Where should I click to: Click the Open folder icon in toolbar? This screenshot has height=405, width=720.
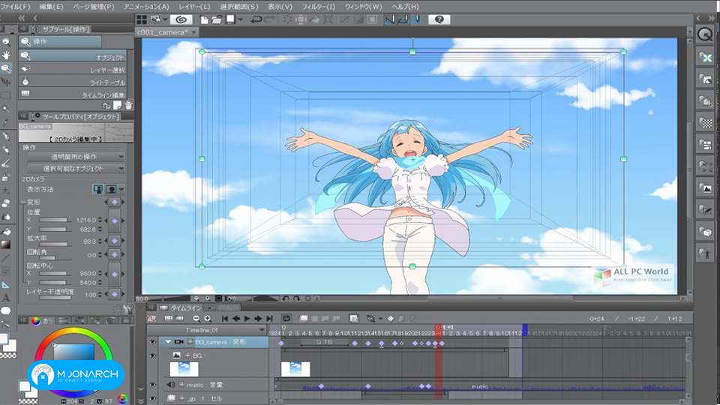point(217,19)
